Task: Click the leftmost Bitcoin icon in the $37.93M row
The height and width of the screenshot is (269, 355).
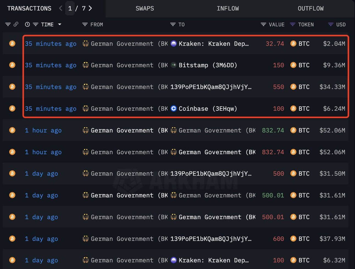Action: pos(12,239)
